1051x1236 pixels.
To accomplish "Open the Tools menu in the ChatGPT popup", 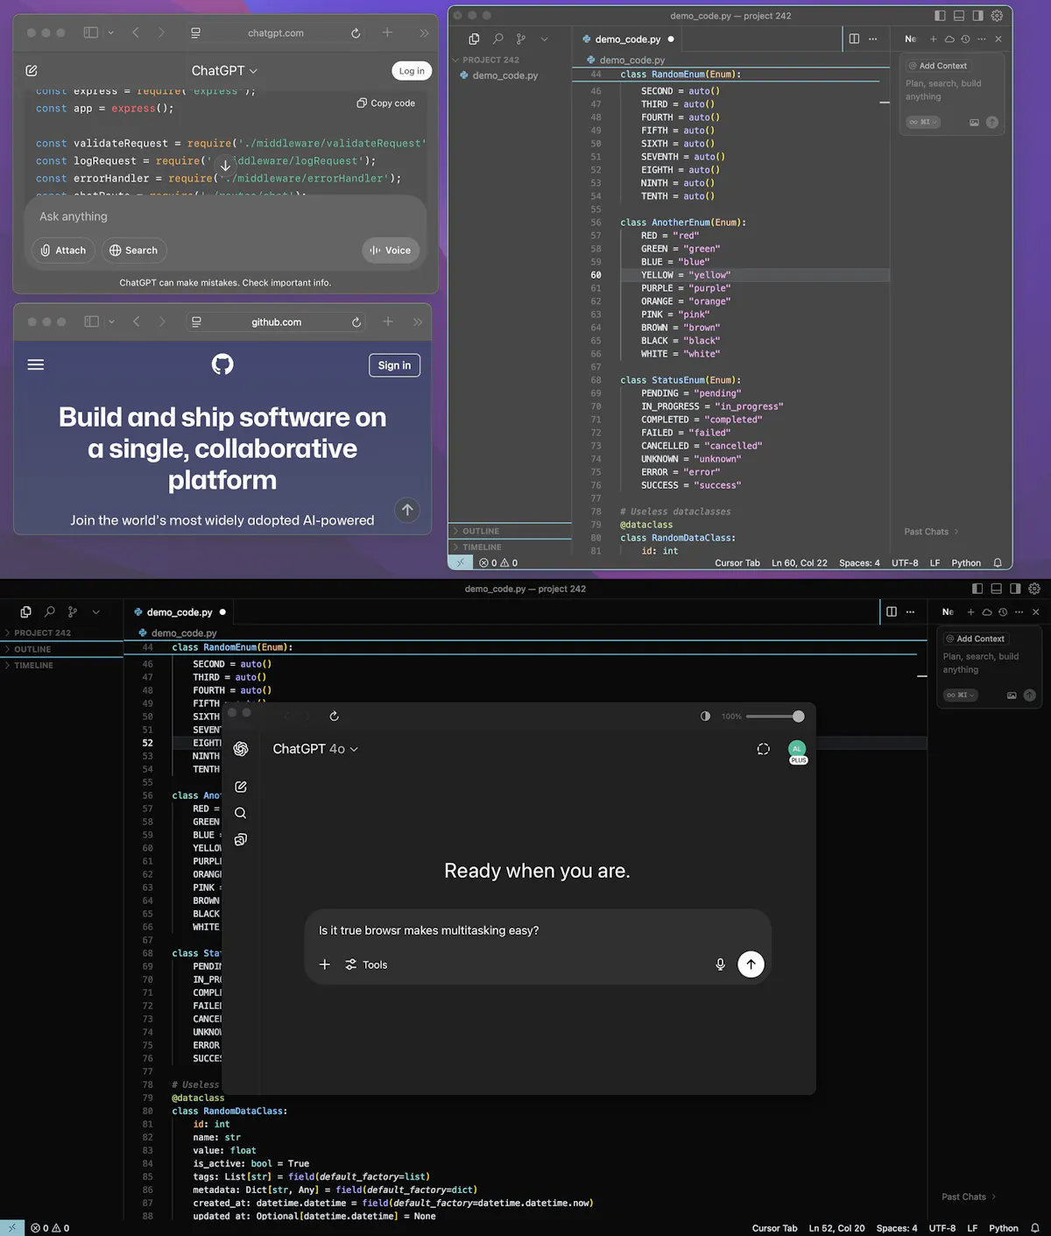I will tap(366, 964).
